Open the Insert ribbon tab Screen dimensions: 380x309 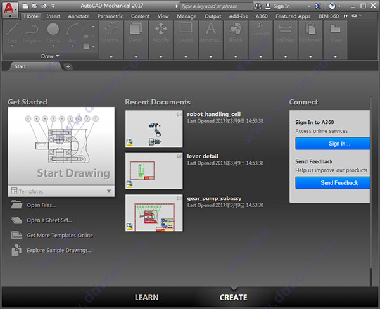pos(53,16)
